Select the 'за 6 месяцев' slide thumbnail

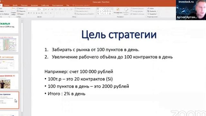(9, 63)
